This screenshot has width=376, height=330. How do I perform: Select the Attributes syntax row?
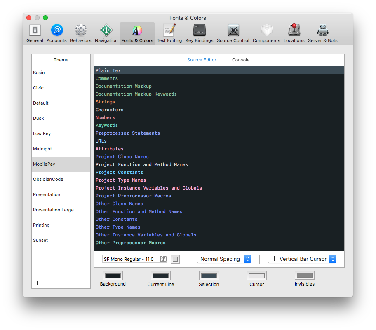(x=219, y=149)
